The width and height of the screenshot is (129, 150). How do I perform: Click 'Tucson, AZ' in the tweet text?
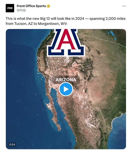point(23,24)
